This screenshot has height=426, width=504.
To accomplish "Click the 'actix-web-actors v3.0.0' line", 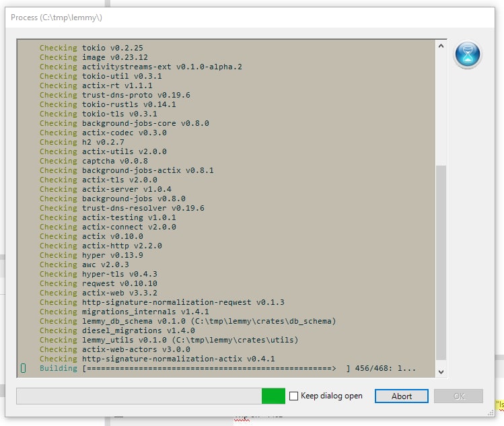I will 115,349.
